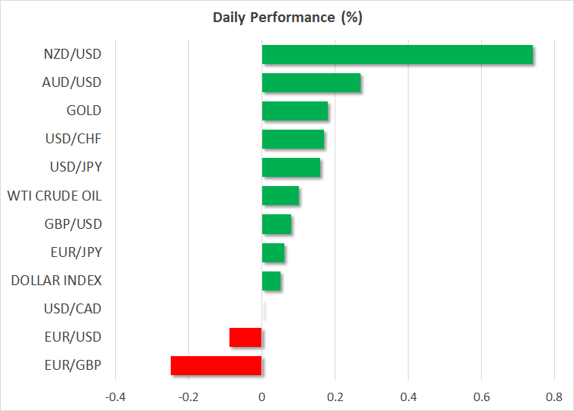Viewport: 574px width, 411px height.
Task: Select the EUR/GBP category label
Action: click(75, 365)
